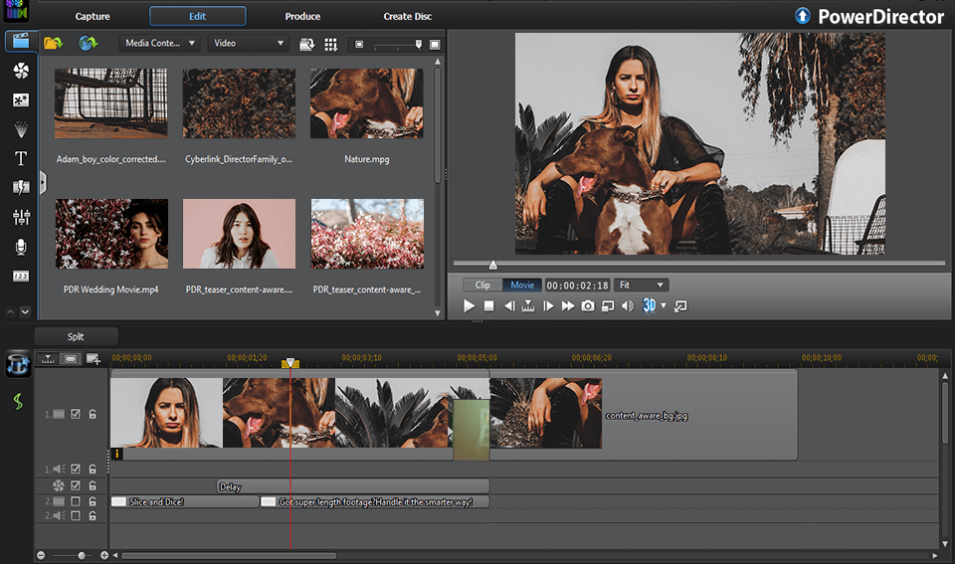Click the Split button
The height and width of the screenshot is (564, 955).
pos(76,337)
